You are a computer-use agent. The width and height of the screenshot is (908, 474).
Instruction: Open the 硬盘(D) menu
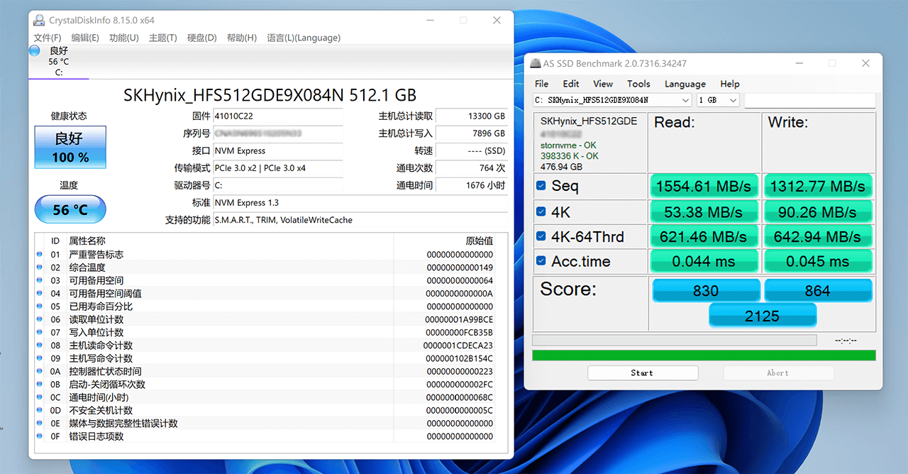202,38
